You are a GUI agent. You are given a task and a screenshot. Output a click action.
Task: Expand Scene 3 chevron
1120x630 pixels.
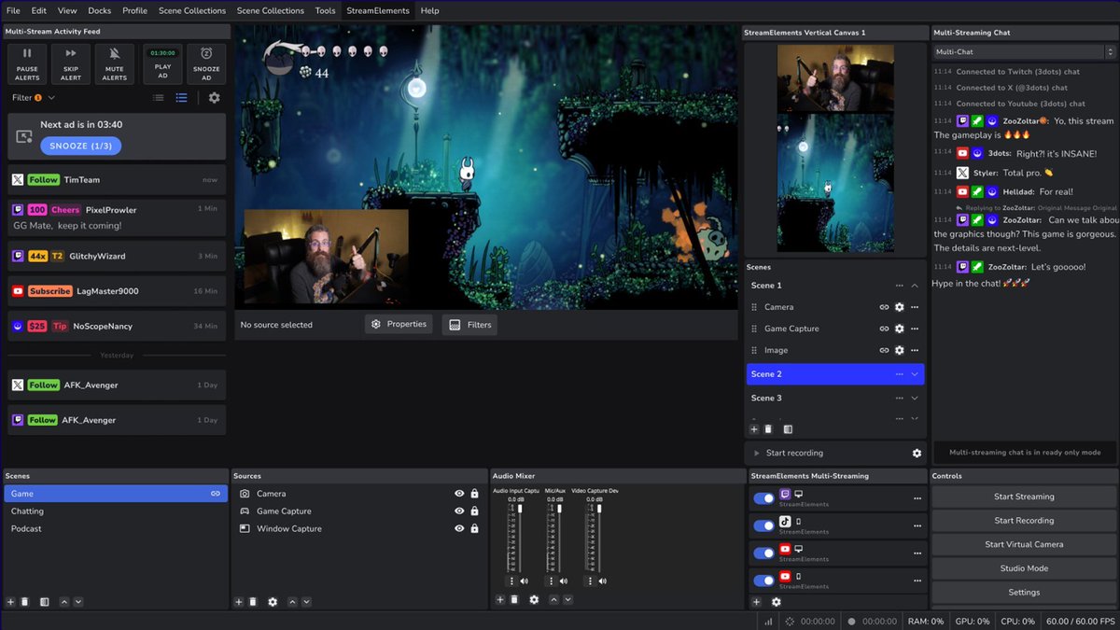[915, 399]
